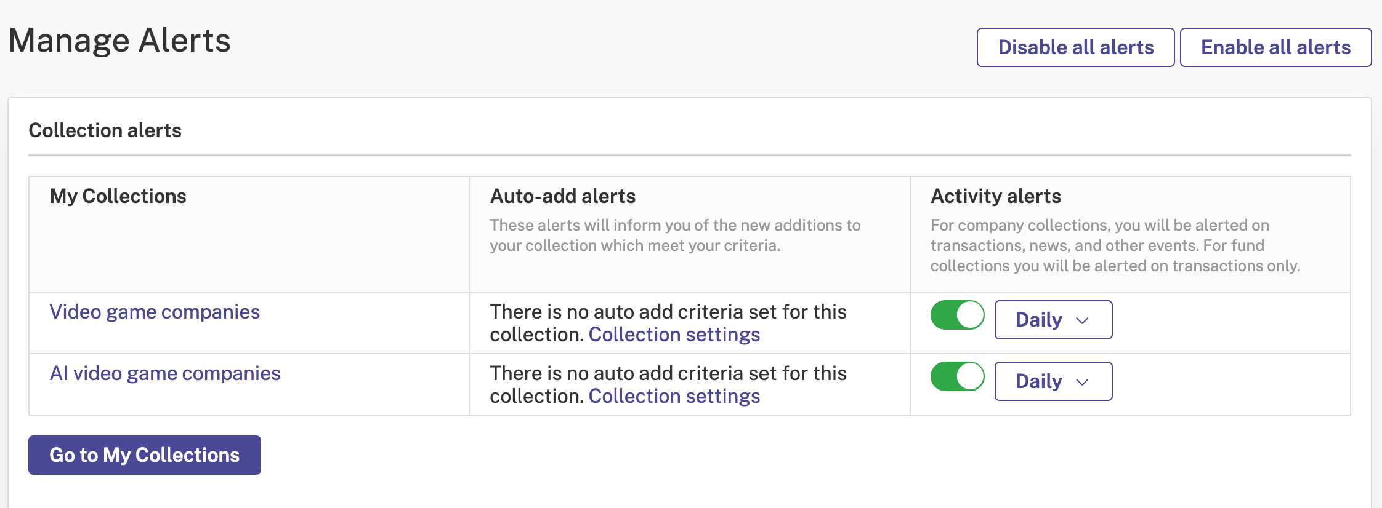Screen dimensions: 1382x508
Task: Open the AI video game companies collection
Action: [165, 373]
